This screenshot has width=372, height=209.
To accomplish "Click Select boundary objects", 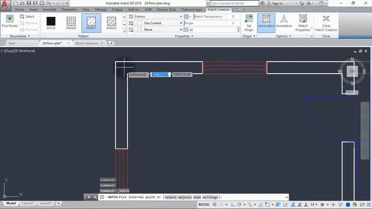I will click(x=27, y=17).
